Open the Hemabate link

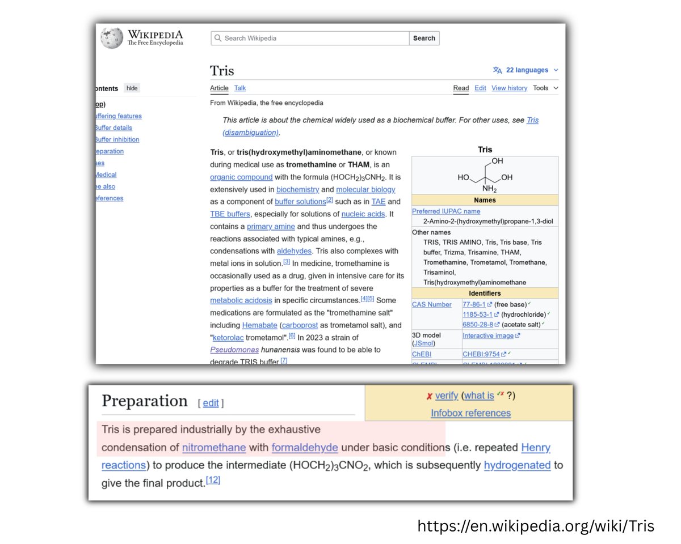click(259, 325)
